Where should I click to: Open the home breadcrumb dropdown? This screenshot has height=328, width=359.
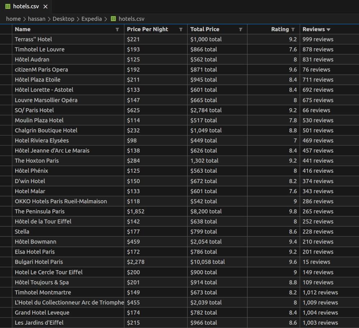pyautogui.click(x=13, y=19)
